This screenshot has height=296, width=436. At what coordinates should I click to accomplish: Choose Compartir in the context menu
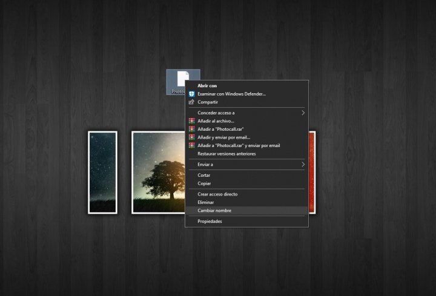pos(246,102)
